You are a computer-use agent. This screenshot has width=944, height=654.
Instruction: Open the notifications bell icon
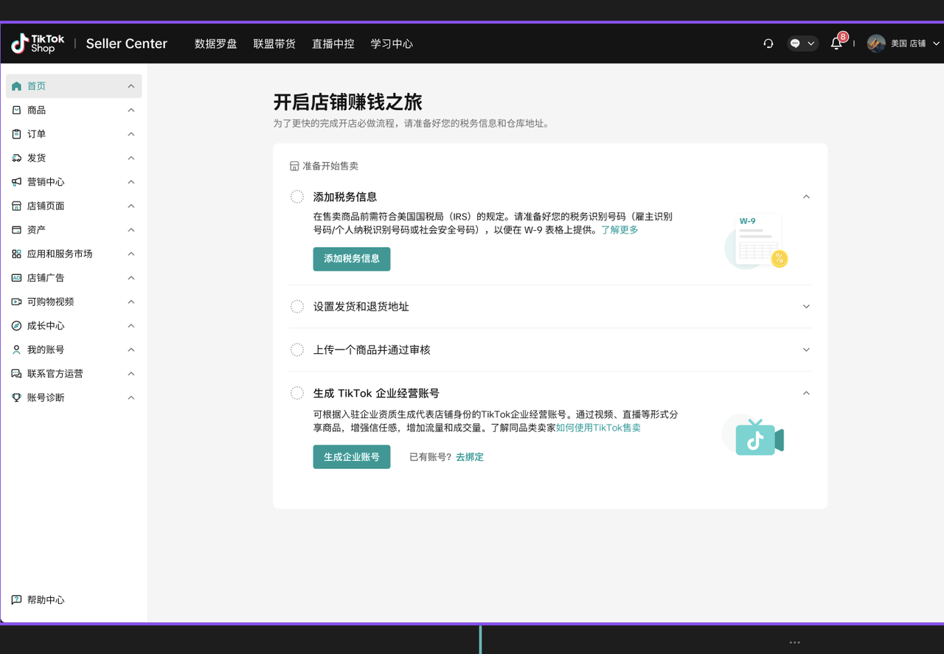(x=836, y=44)
